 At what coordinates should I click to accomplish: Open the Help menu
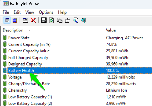coord(62,12)
